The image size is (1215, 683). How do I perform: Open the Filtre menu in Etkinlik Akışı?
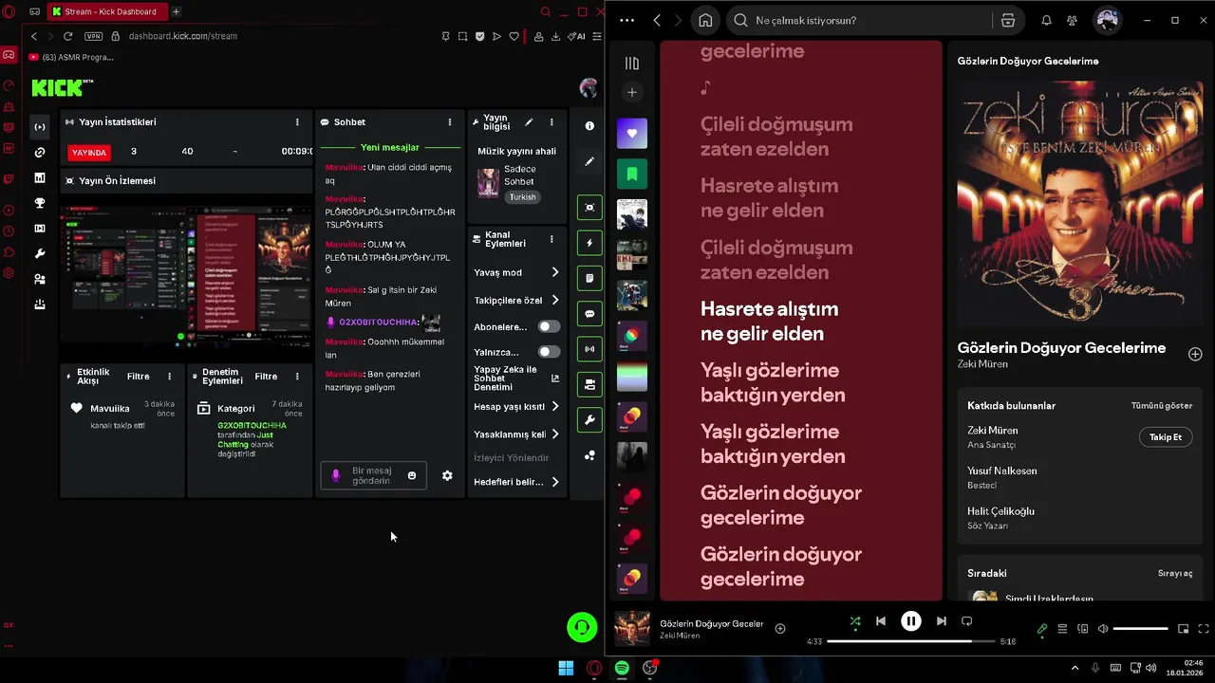[x=138, y=377]
